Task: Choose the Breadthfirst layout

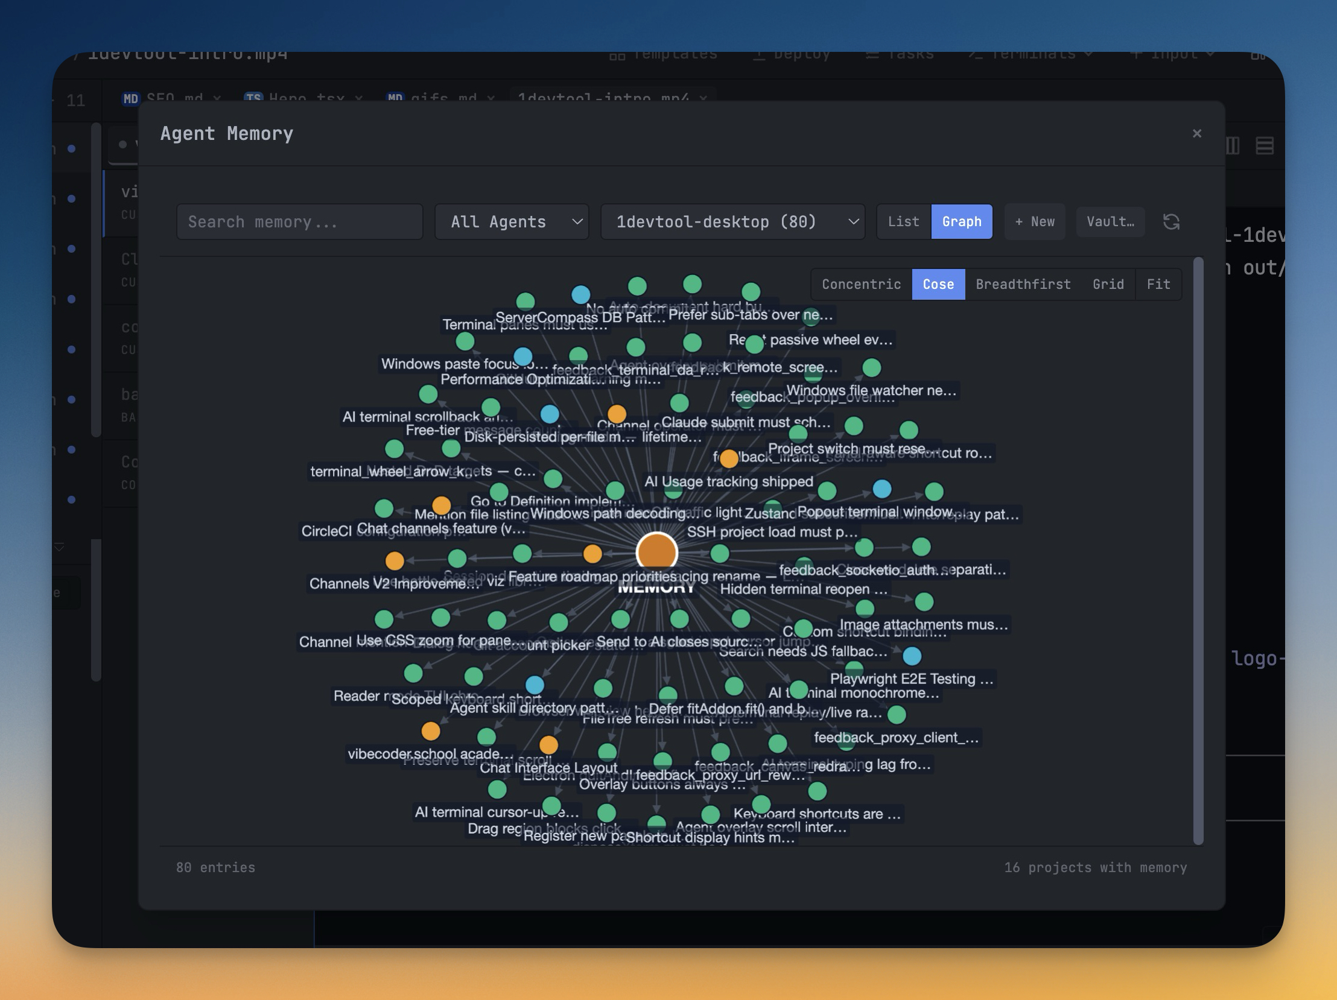Action: pos(1023,285)
